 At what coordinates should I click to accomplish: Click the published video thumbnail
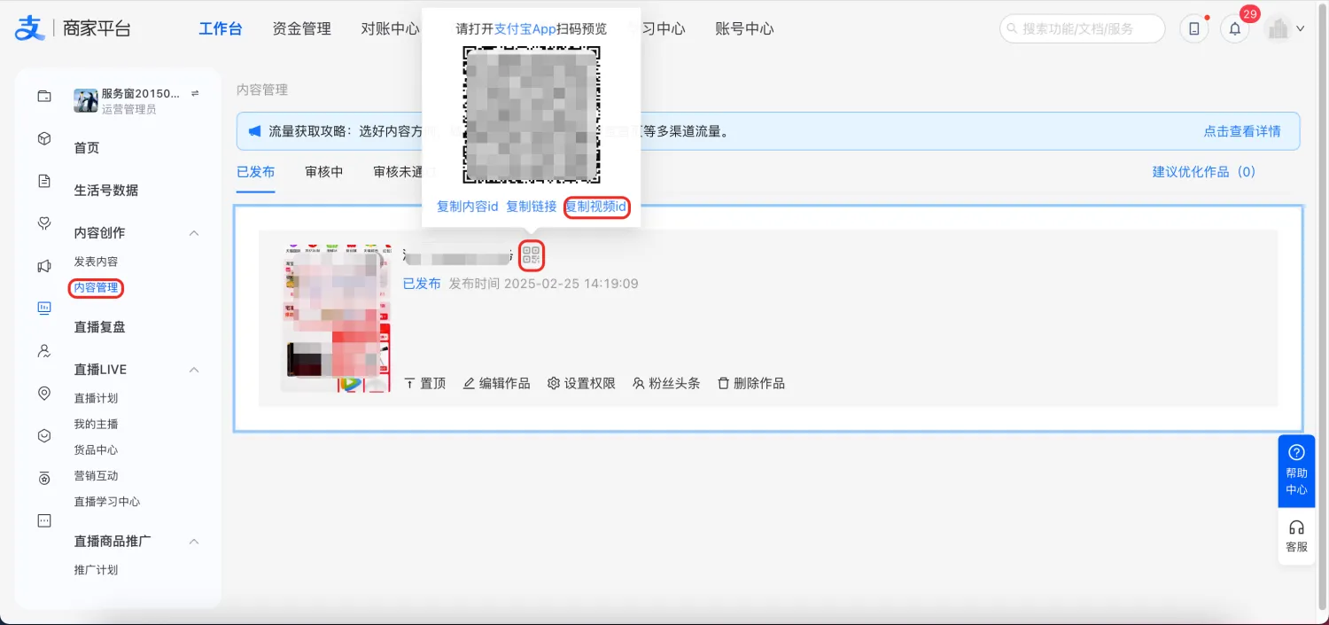pyautogui.click(x=336, y=318)
